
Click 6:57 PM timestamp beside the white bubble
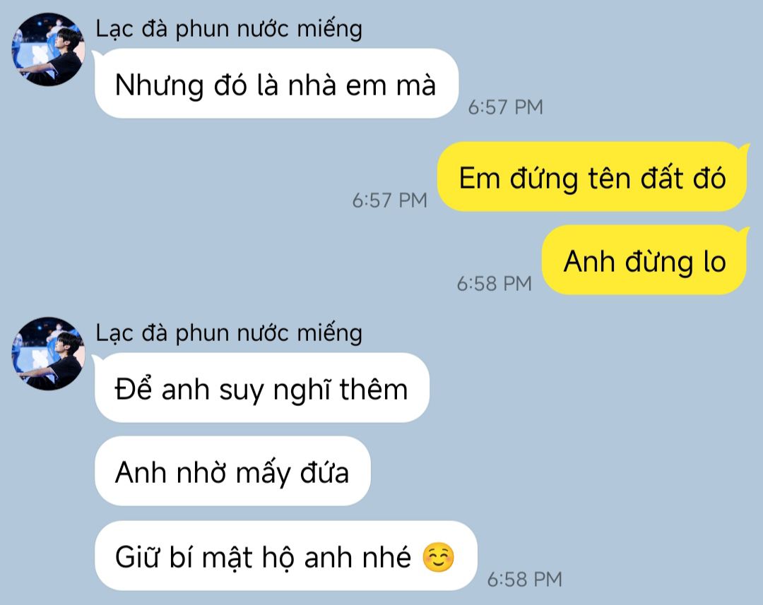click(x=505, y=107)
